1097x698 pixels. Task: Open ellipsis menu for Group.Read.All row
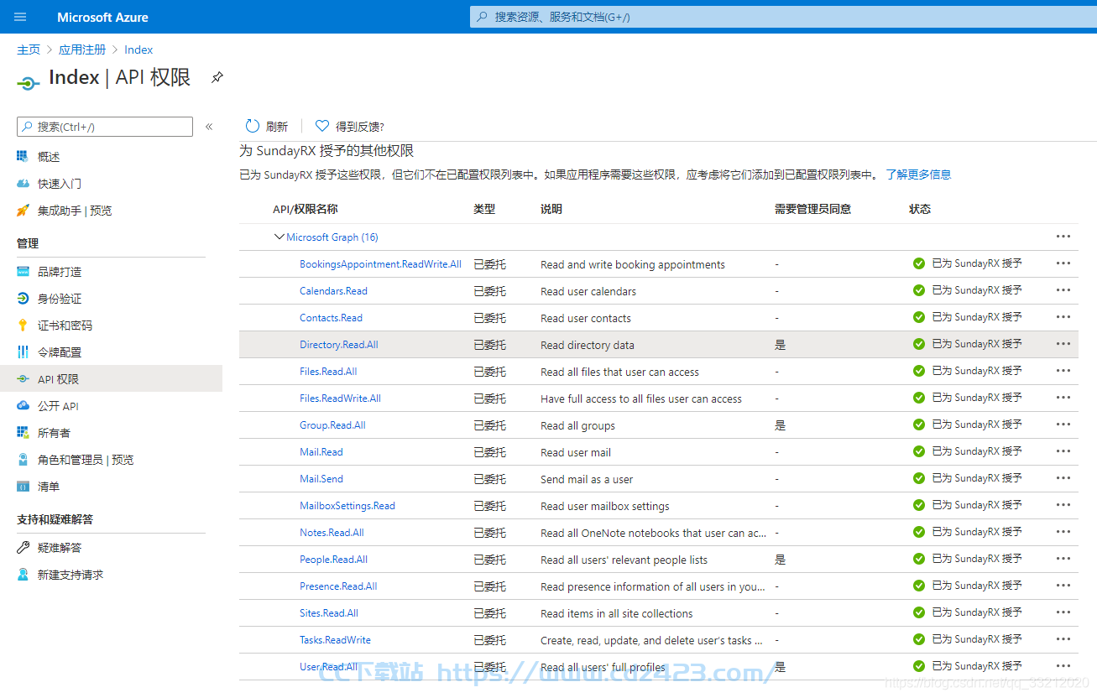pyautogui.click(x=1063, y=425)
